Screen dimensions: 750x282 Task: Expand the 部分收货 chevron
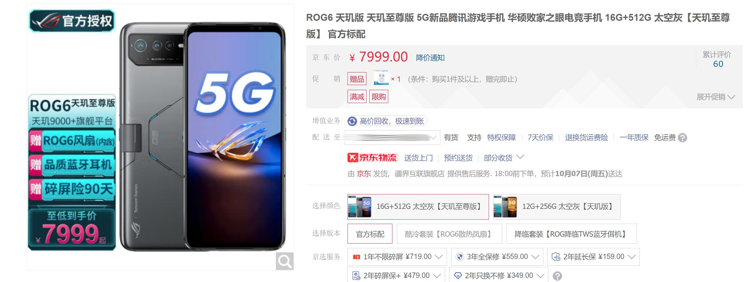pyautogui.click(x=520, y=157)
